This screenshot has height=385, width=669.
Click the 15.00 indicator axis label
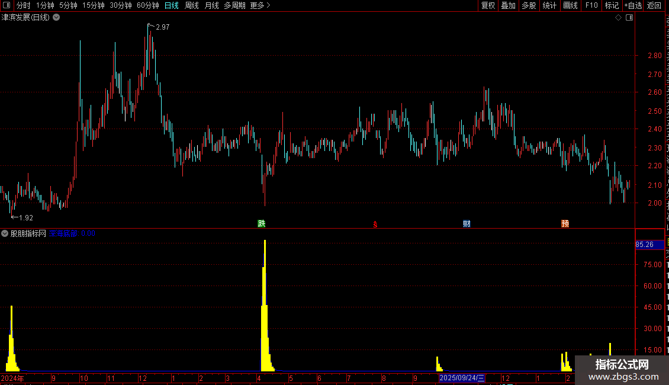coord(652,350)
